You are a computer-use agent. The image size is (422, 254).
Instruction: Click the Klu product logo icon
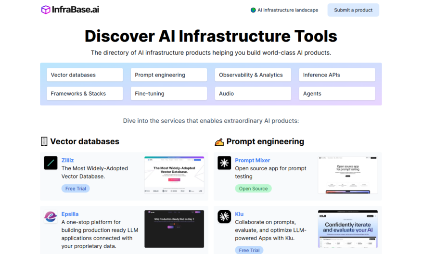(x=224, y=216)
